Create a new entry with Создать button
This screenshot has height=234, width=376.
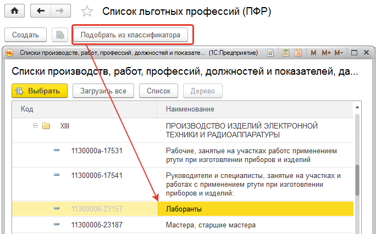coord(25,35)
